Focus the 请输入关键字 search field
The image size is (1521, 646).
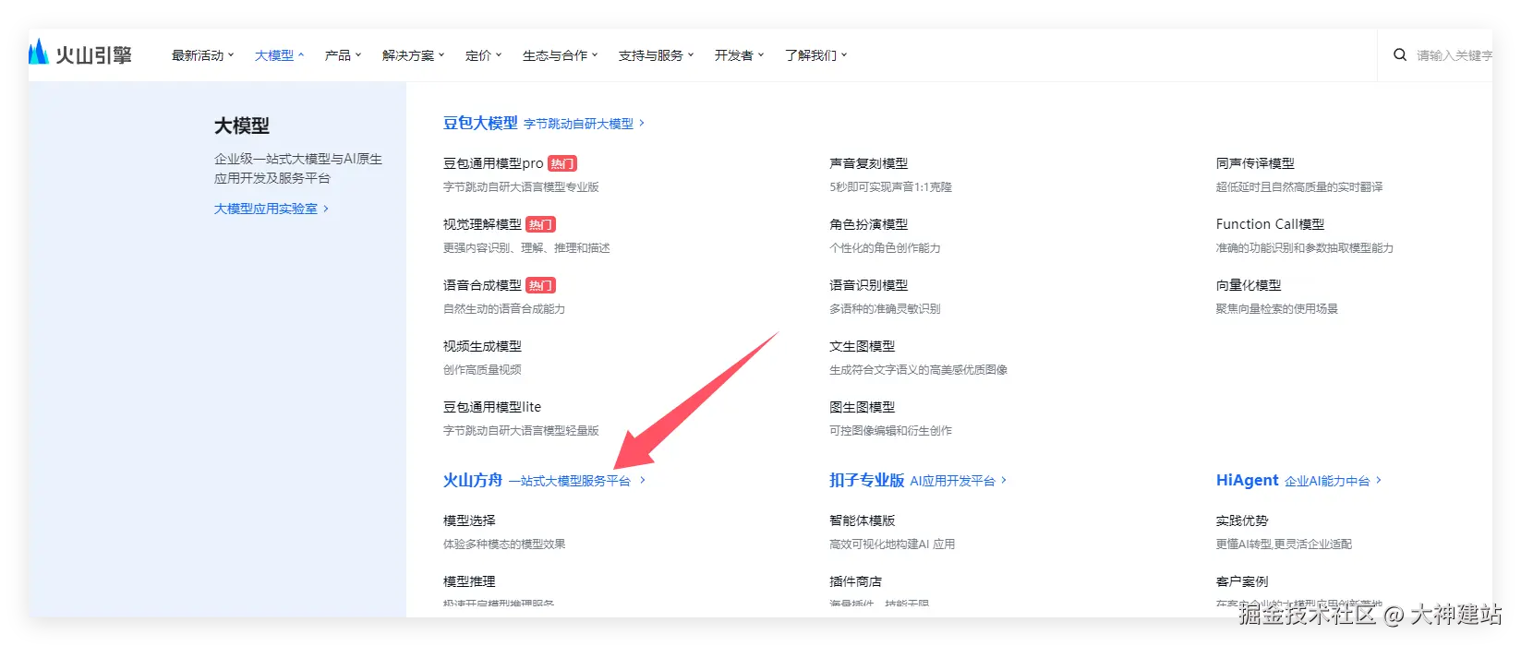1455,55
